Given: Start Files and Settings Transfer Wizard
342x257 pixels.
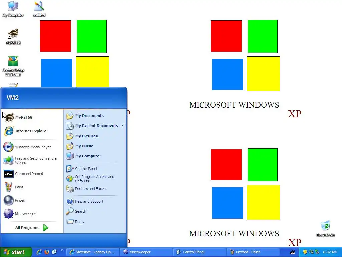Looking at the screenshot, I should (x=32, y=160).
